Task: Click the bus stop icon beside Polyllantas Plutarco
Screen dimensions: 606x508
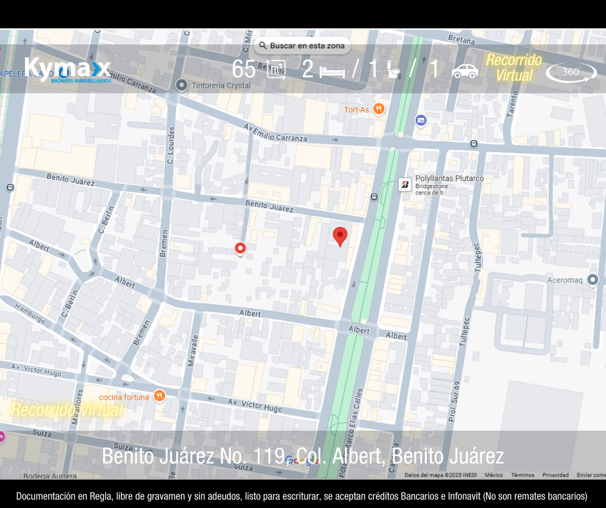Action: (x=374, y=197)
